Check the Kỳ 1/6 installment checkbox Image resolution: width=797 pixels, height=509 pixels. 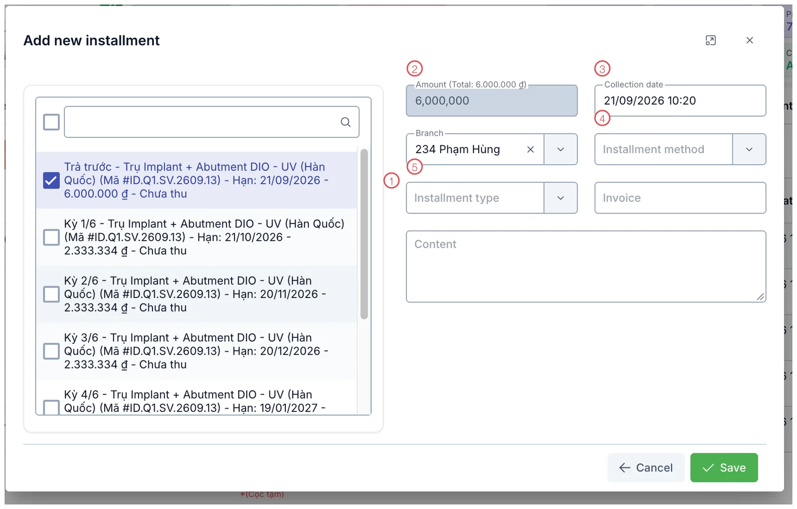pos(51,237)
